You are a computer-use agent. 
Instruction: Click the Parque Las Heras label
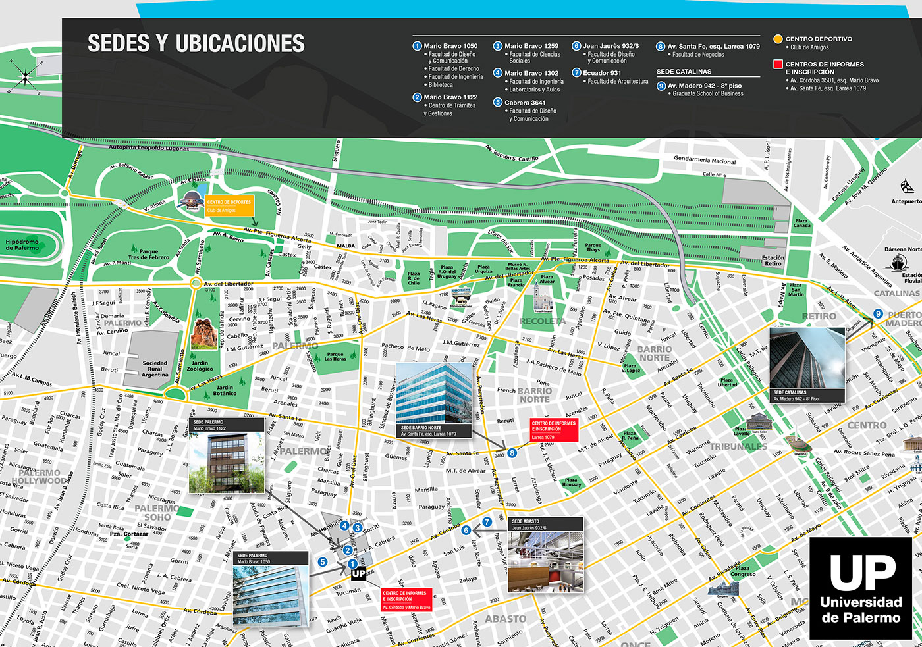click(335, 357)
